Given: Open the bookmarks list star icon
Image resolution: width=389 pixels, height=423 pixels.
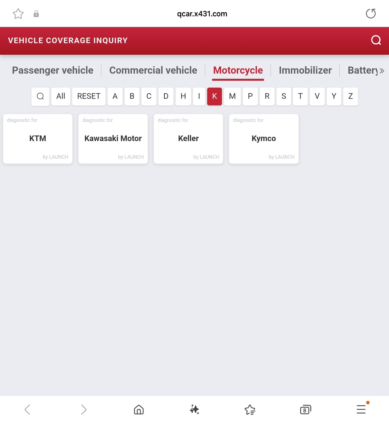Looking at the screenshot, I should 250,409.
